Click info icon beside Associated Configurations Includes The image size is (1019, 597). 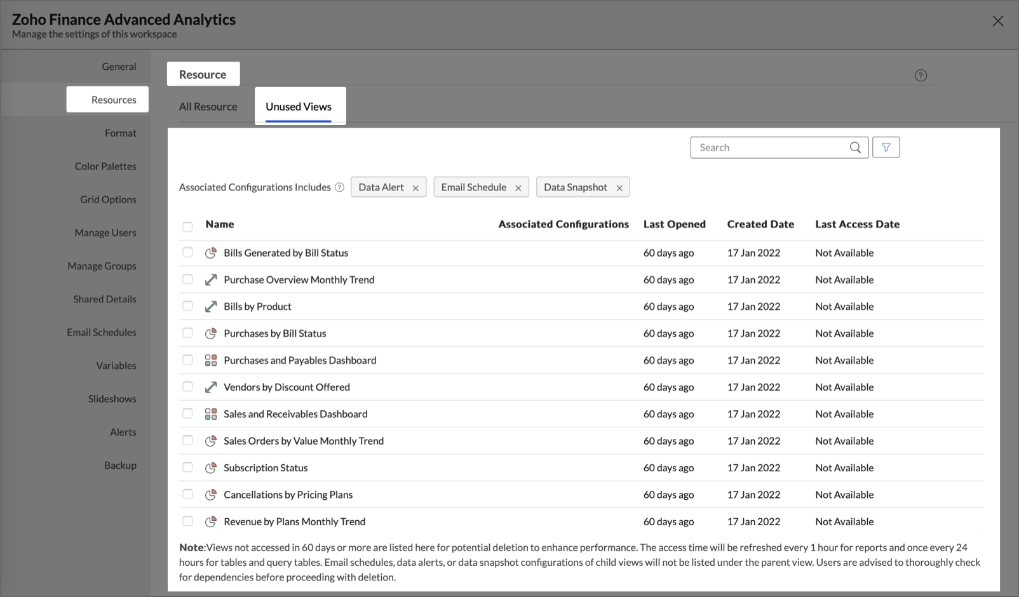339,187
